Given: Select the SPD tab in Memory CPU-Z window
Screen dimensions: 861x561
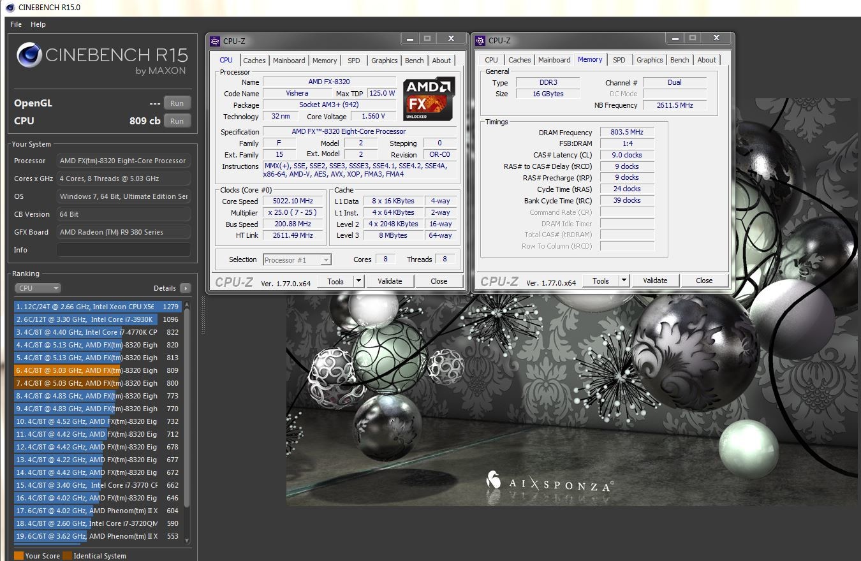Looking at the screenshot, I should [x=619, y=60].
